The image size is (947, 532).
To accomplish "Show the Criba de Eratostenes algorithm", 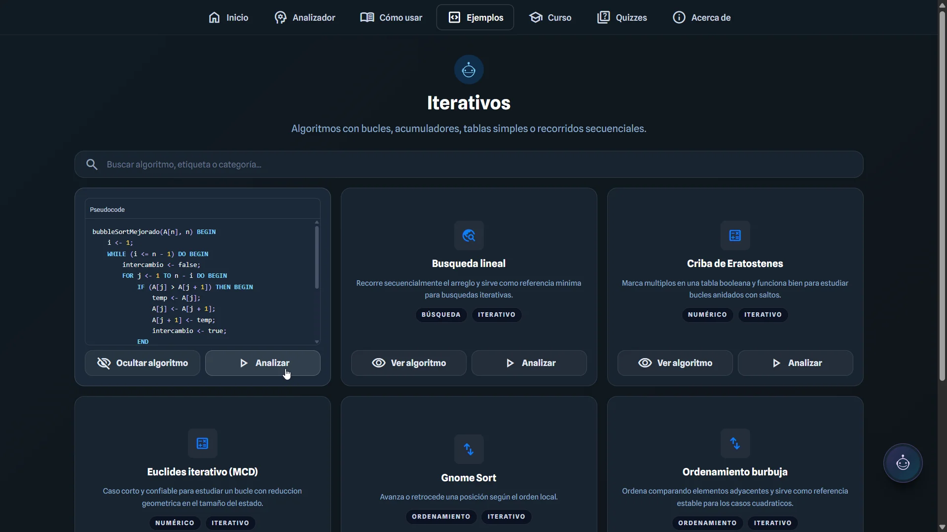I will tap(675, 363).
